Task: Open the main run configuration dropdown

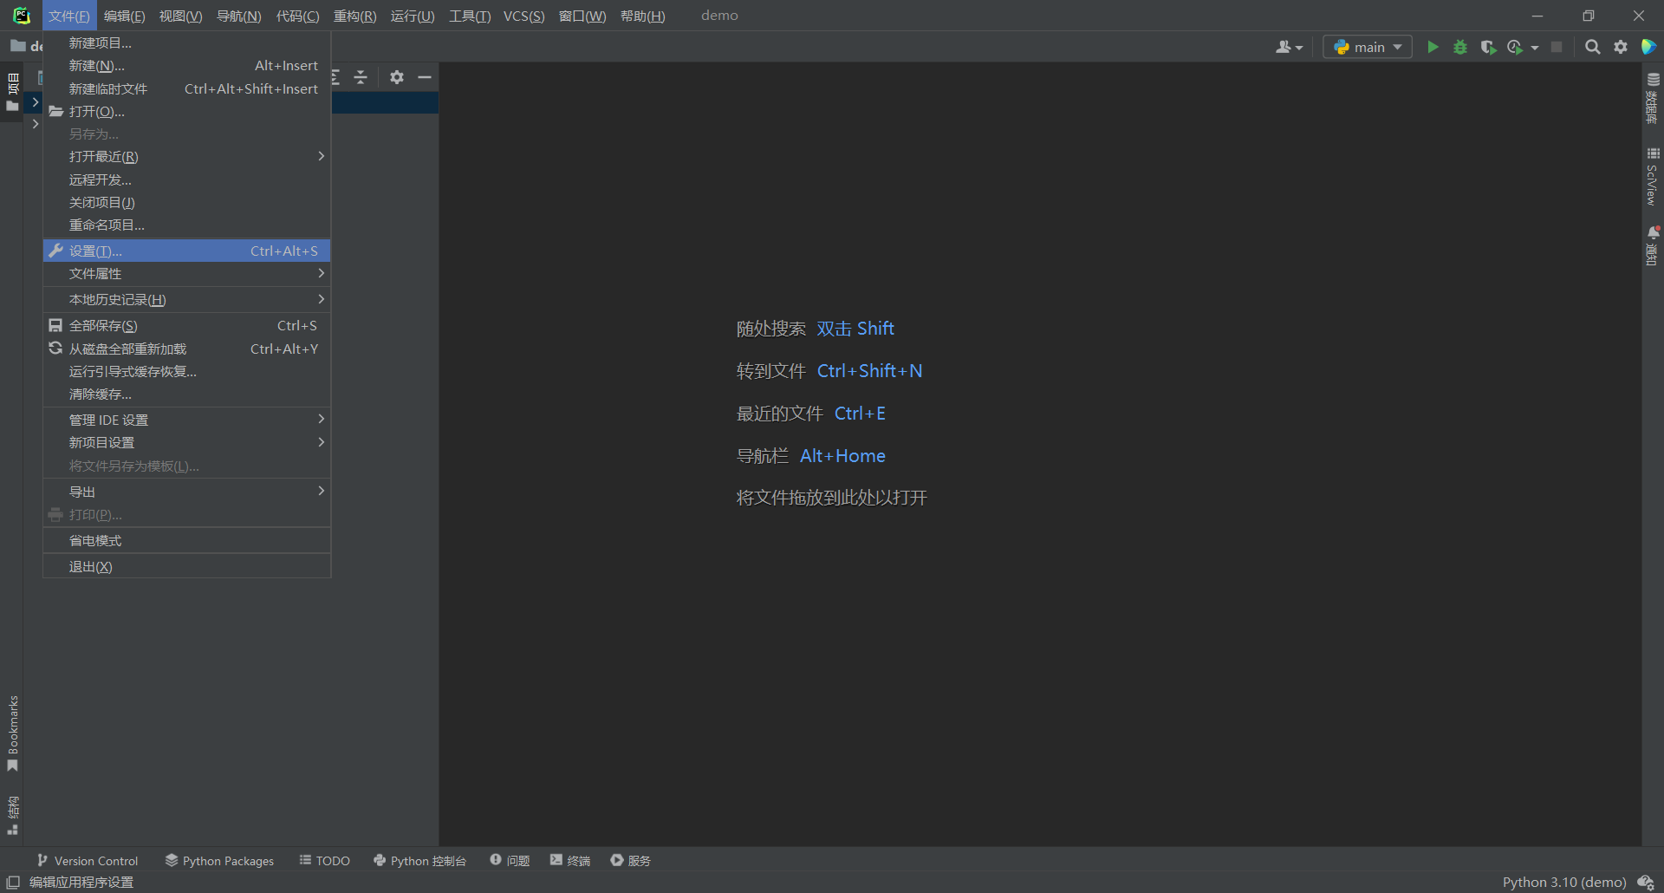Action: tap(1368, 47)
